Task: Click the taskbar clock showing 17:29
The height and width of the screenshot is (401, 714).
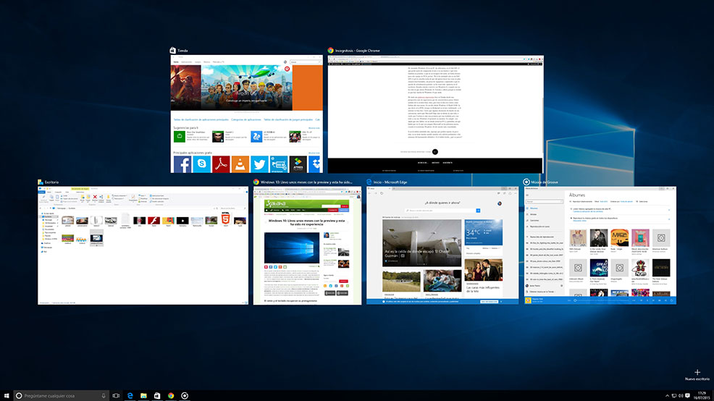Action: click(x=702, y=395)
